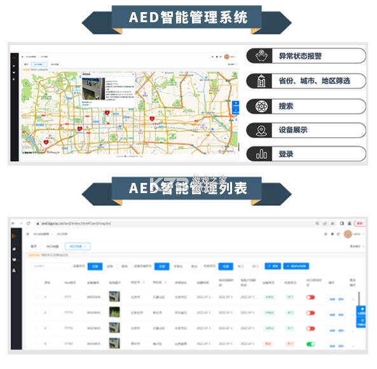Click the browser forward arrow in list screenshot
Viewport: 377px width, 369px height.
(21, 224)
